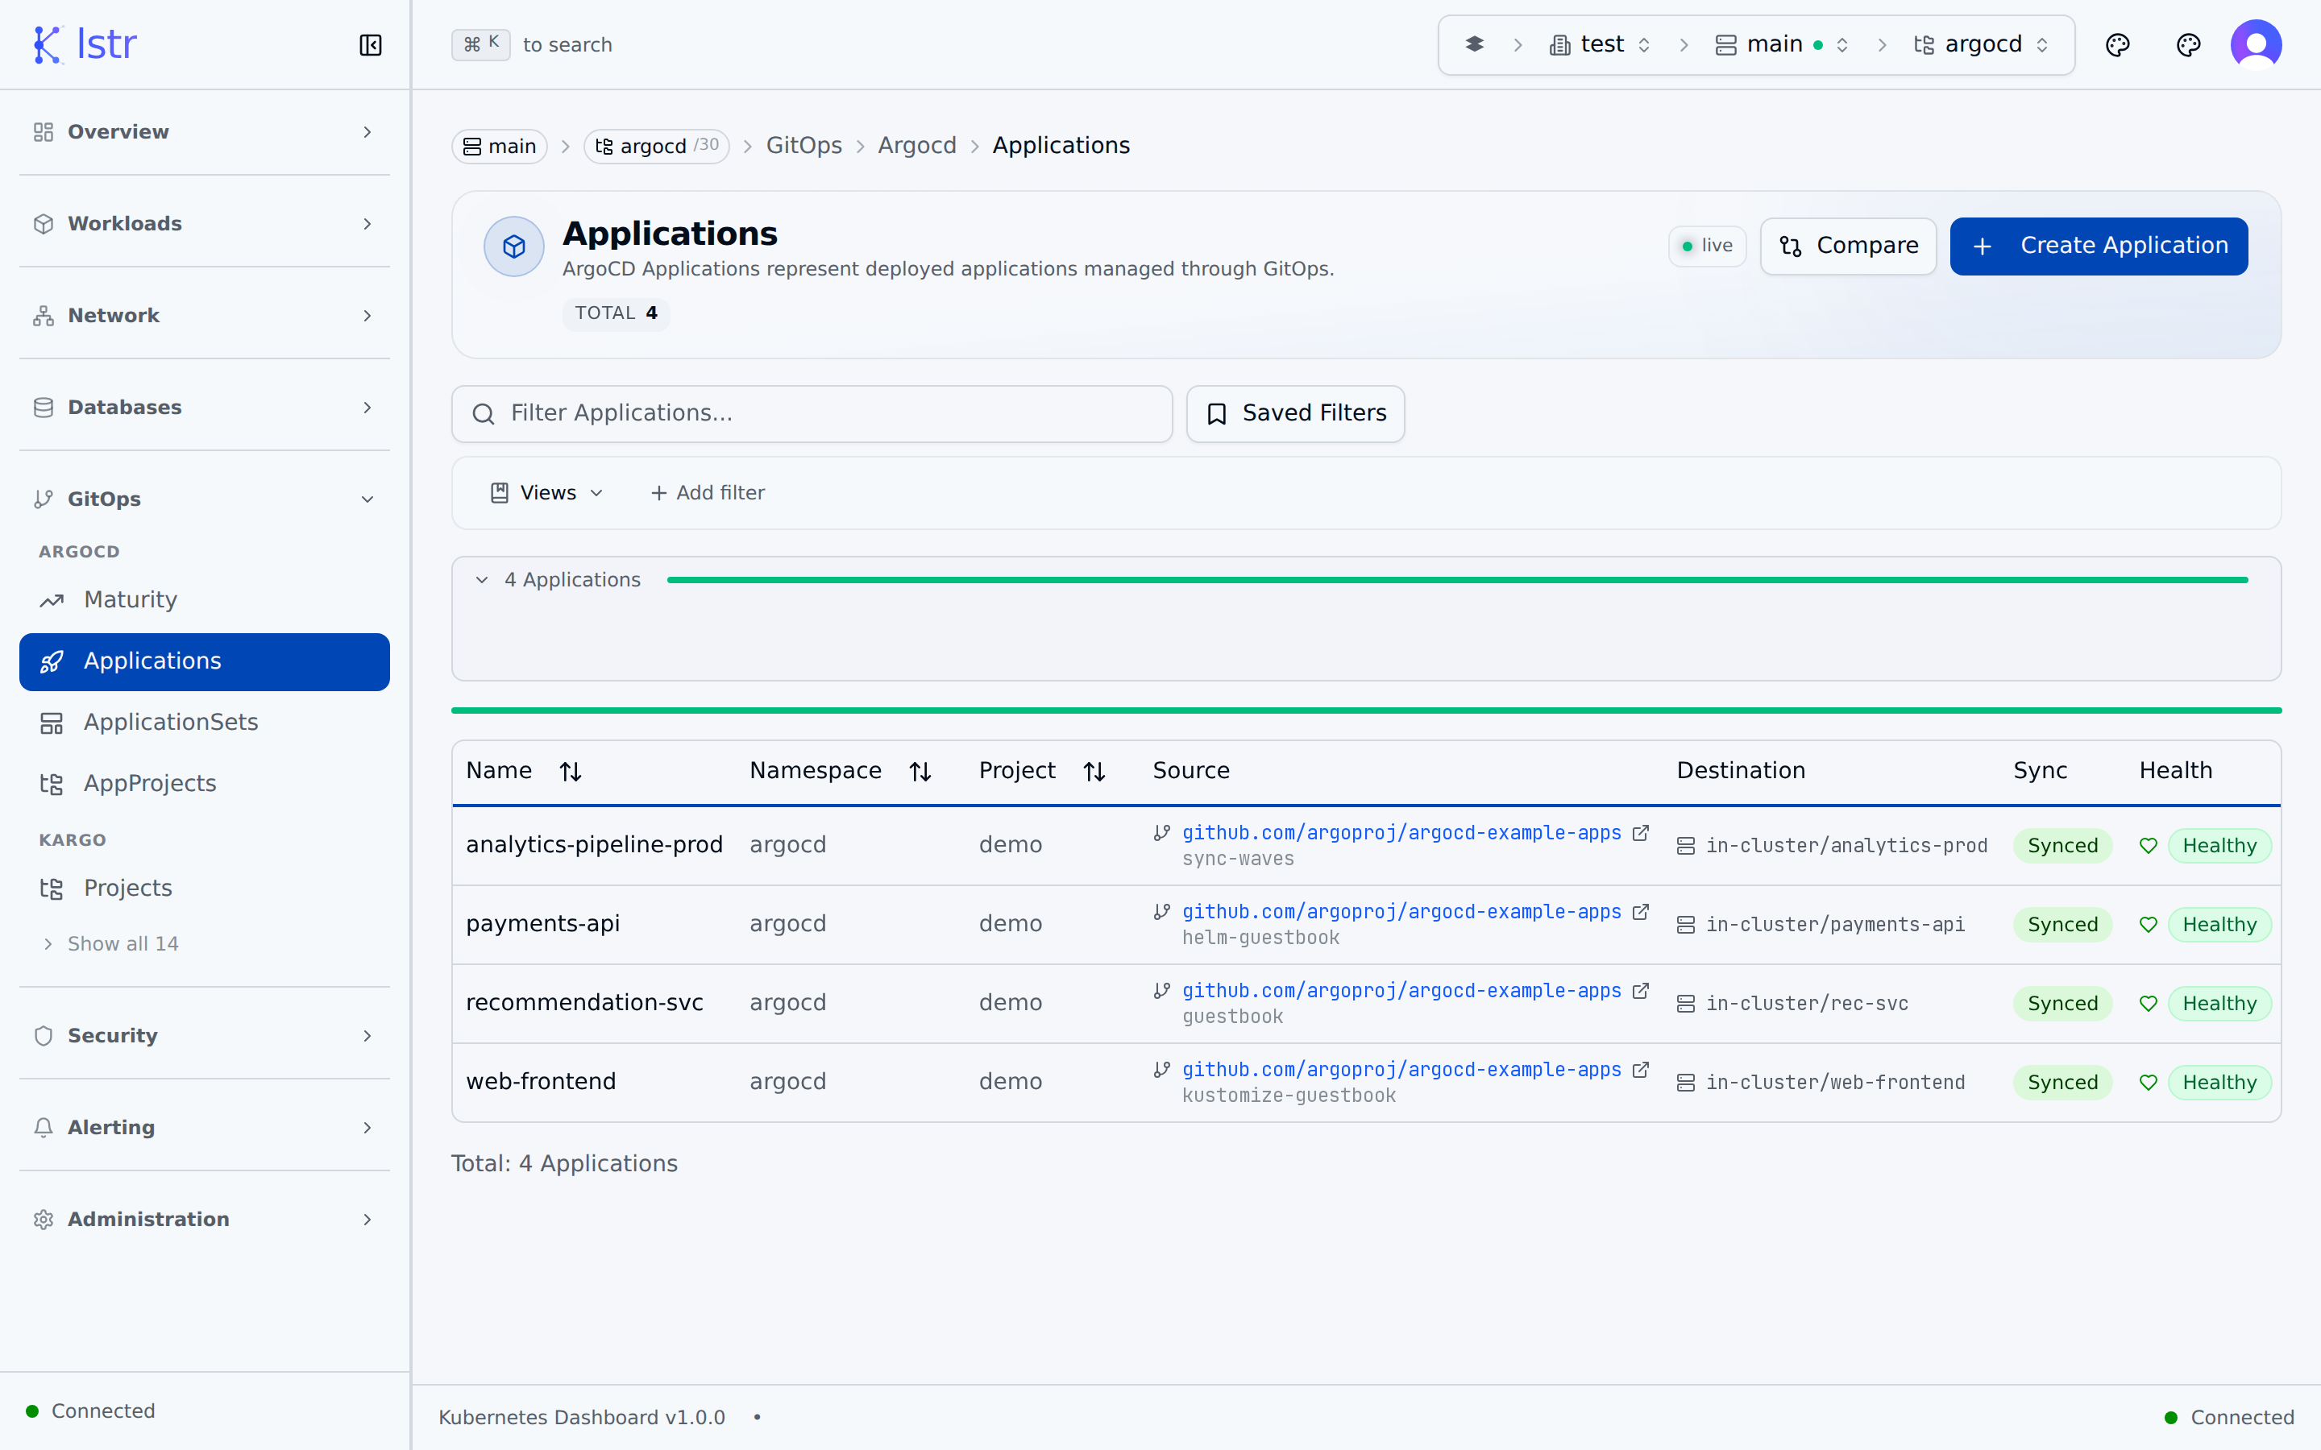The width and height of the screenshot is (2321, 1450).
Task: Open the Maturity section under ArgoCD
Action: (x=131, y=599)
